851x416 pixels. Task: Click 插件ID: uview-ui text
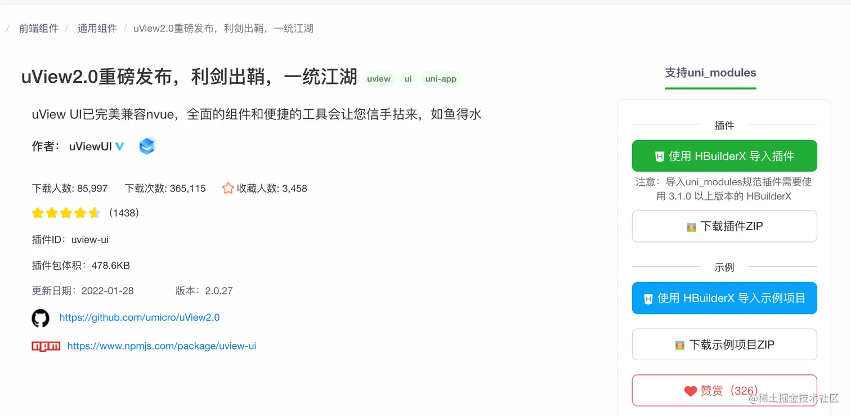pyautogui.click(x=70, y=239)
